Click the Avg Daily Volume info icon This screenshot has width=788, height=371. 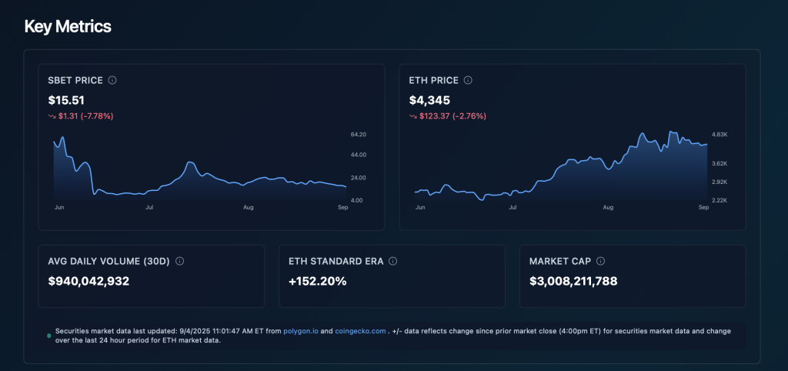coord(179,261)
